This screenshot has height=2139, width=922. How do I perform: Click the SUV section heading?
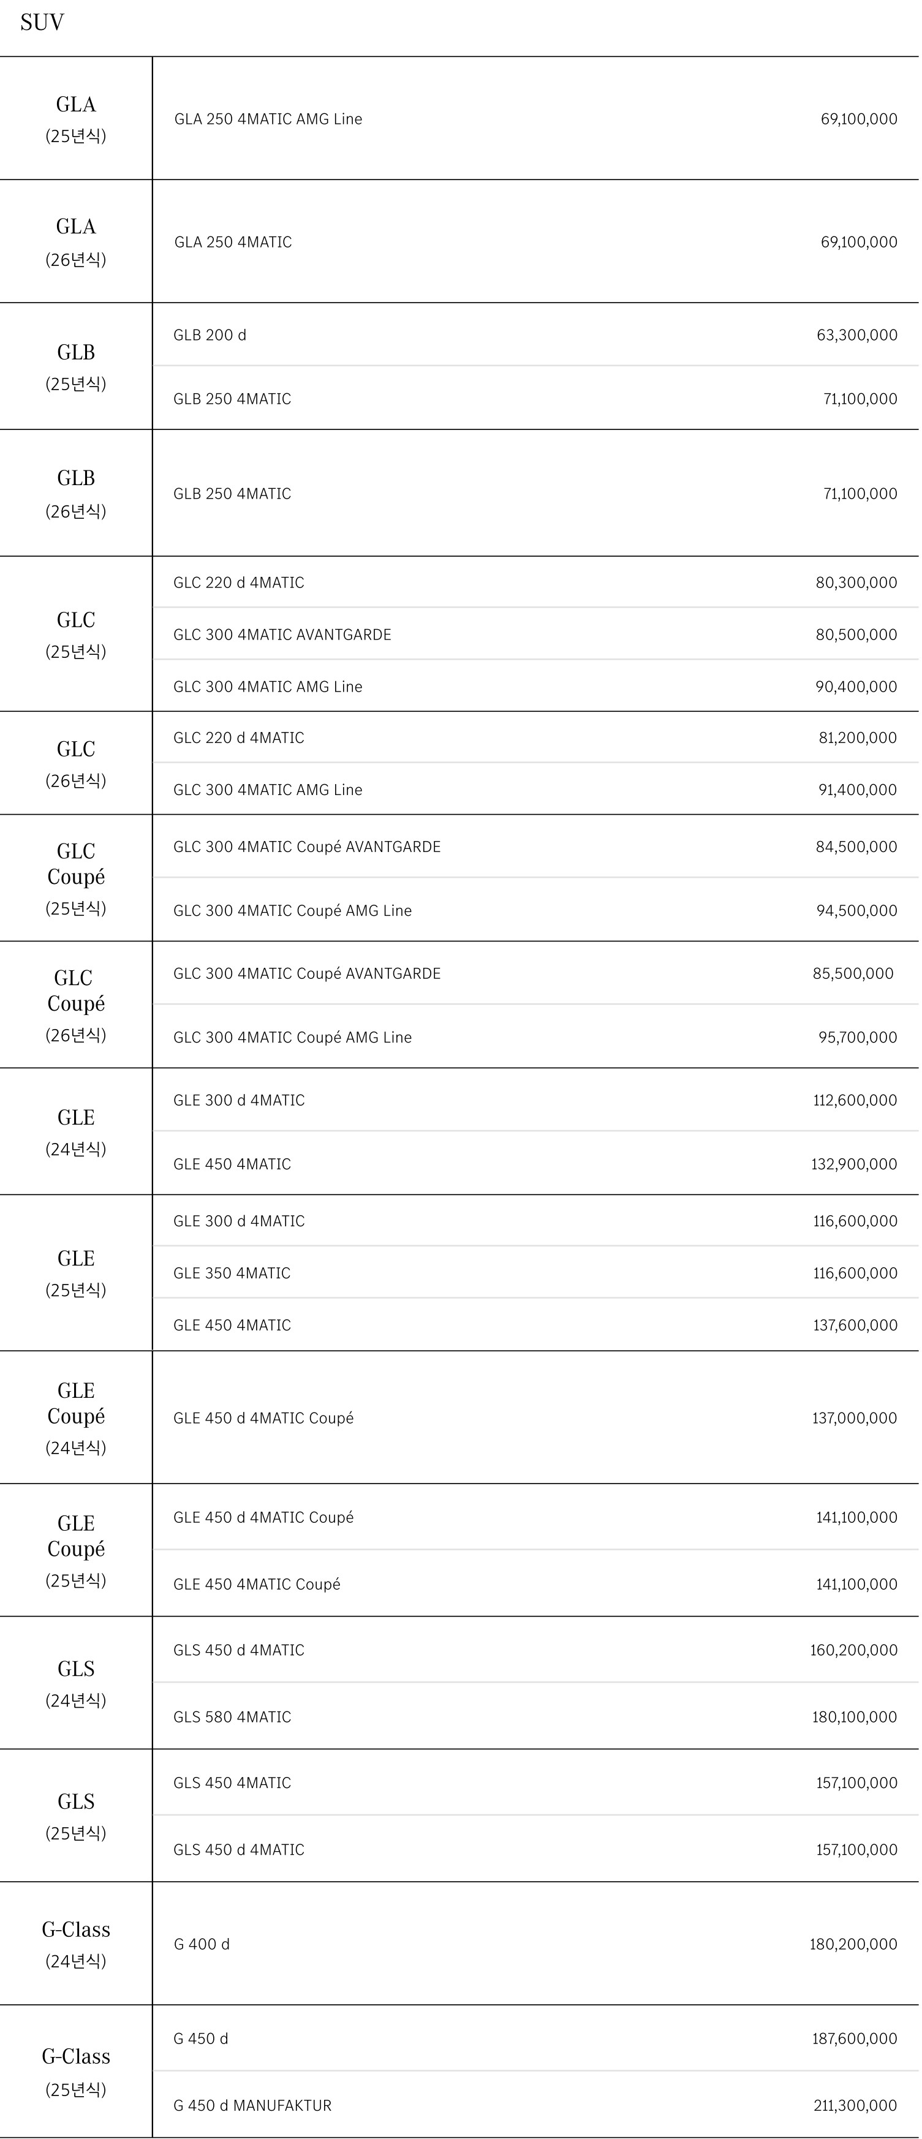[x=42, y=23]
